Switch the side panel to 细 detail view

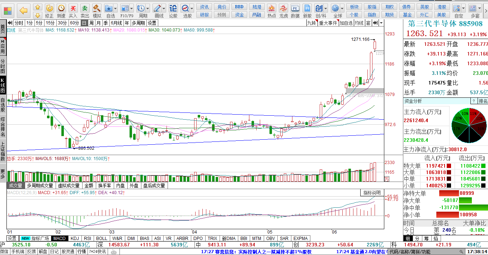[408, 238]
